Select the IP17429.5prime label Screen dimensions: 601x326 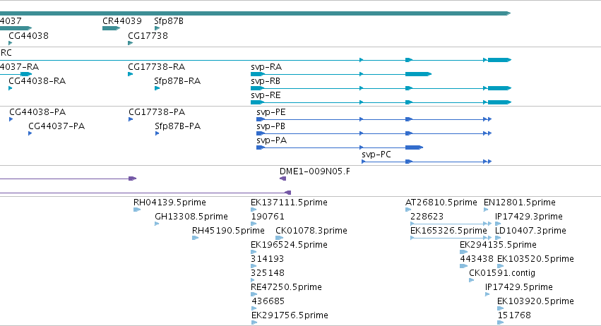[518, 287]
